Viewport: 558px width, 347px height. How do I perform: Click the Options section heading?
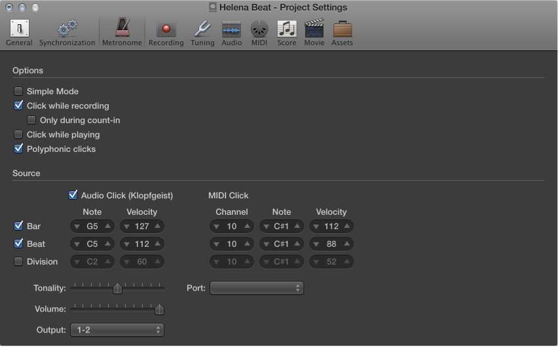(x=28, y=71)
